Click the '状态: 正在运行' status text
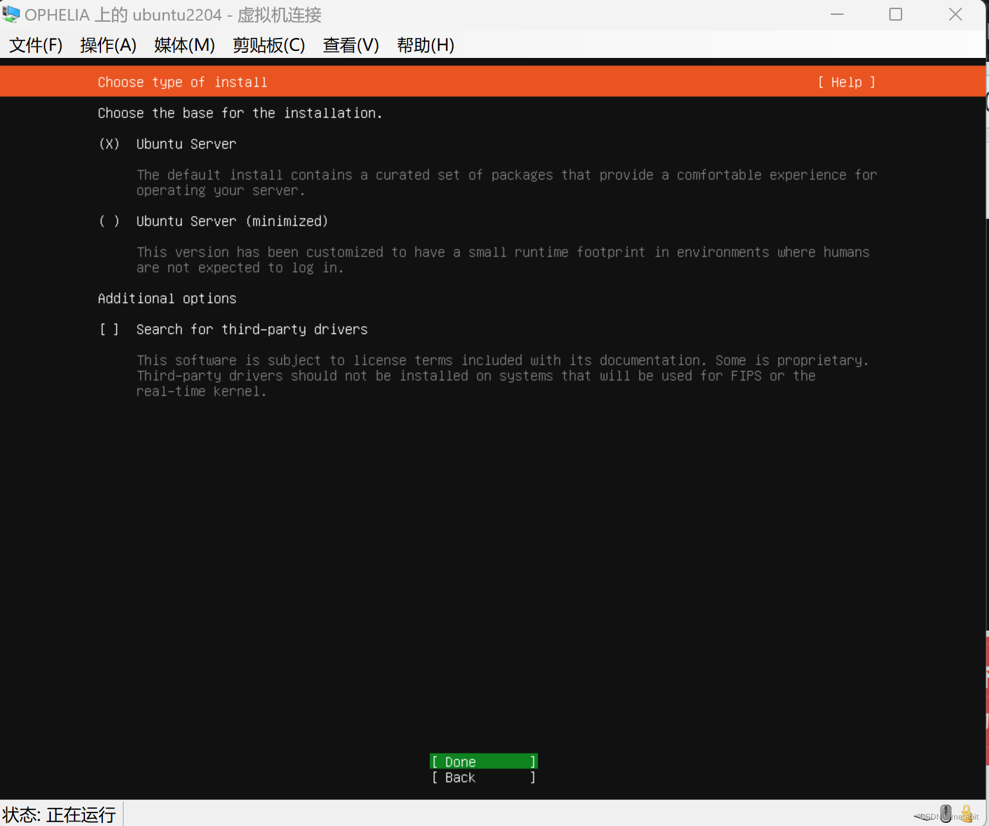This screenshot has height=826, width=989. click(x=59, y=814)
